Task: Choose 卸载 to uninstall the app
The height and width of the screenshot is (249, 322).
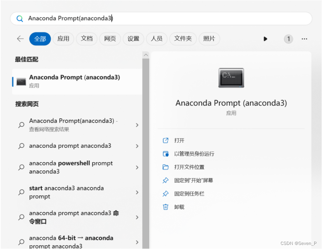Action: pyautogui.click(x=179, y=207)
